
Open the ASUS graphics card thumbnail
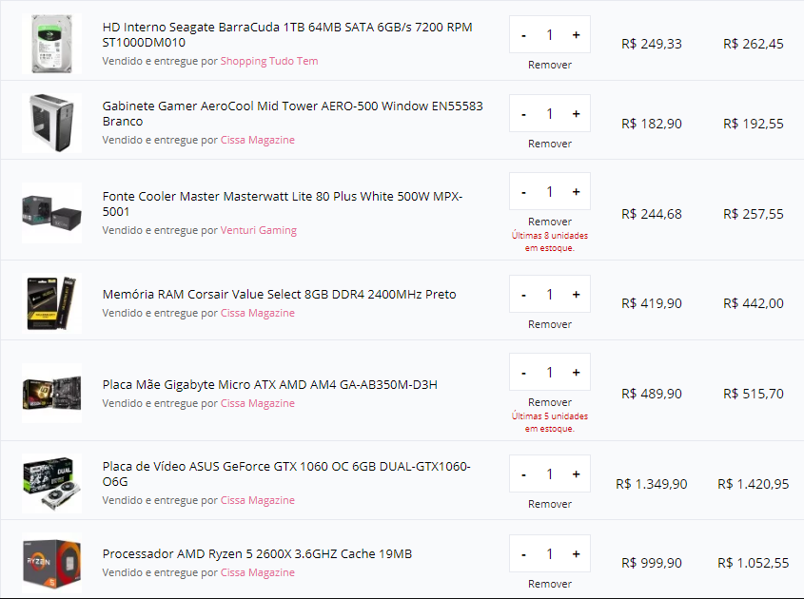(x=51, y=483)
